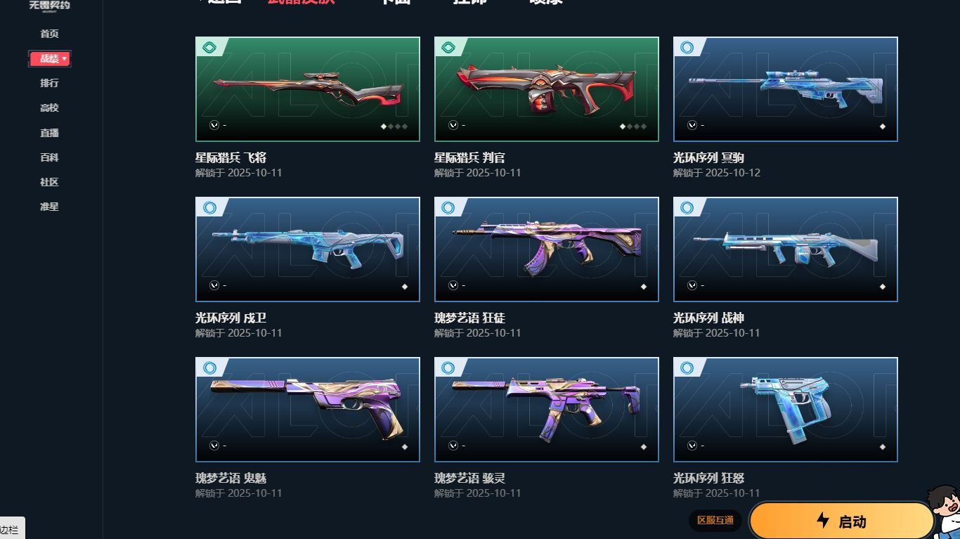Screen dimensions: 960x539
Task: Click the green tier icon on 星际猎兵 飞将 card
Action: point(209,48)
